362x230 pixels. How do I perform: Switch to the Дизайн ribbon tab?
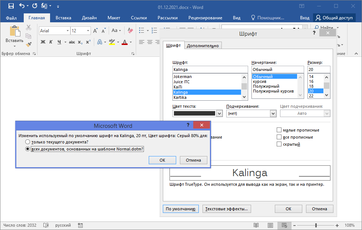tap(89, 18)
